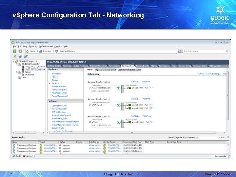
Task: Click the main panel vertical scrollbar
Action: coord(227,96)
